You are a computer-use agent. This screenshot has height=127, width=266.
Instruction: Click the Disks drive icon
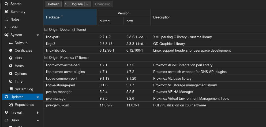[x=6, y=120]
